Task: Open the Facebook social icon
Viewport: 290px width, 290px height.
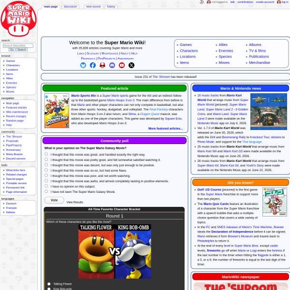Action: pyautogui.click(x=93, y=65)
